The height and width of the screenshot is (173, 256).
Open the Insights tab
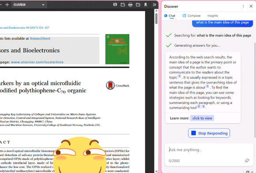click(213, 16)
